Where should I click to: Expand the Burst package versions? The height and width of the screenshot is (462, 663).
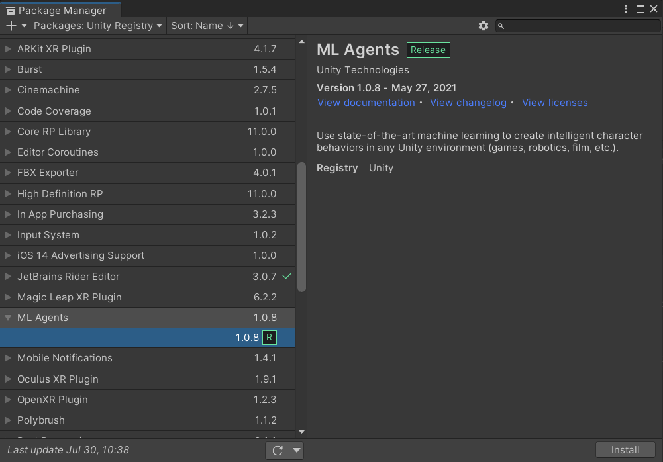[x=7, y=69]
